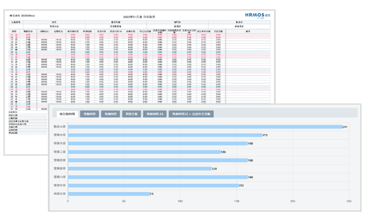Select the 総労働時間 tab
365x213 pixels.
[x=67, y=114]
